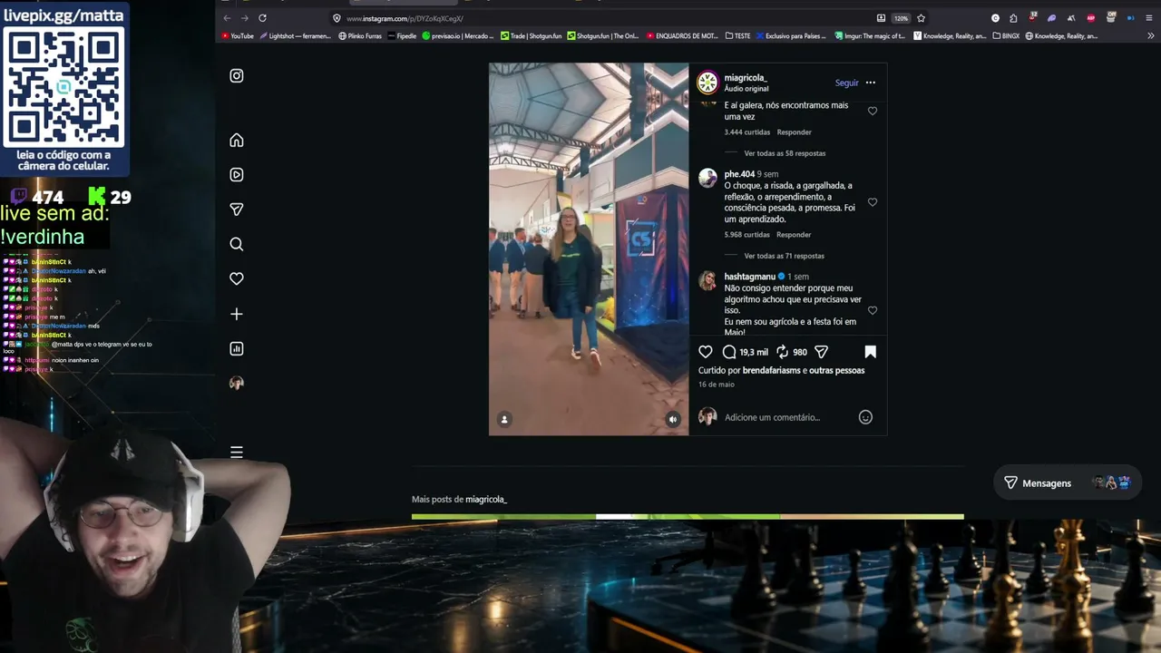Expand 'Ver todas as 71 respostas'
This screenshot has height=653, width=1161.
pyautogui.click(x=784, y=256)
